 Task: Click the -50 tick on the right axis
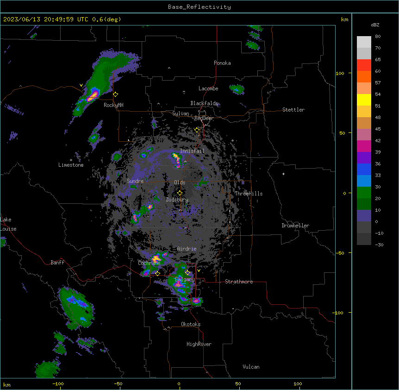click(340, 253)
